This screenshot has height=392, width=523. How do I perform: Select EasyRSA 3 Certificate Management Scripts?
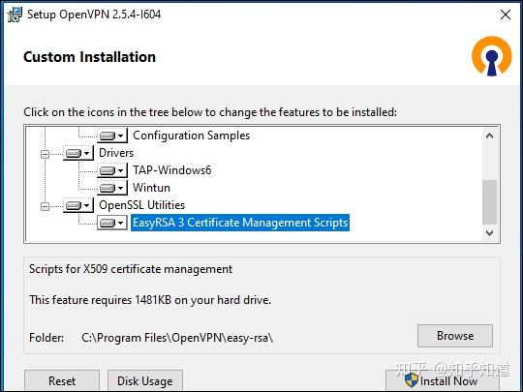point(240,223)
